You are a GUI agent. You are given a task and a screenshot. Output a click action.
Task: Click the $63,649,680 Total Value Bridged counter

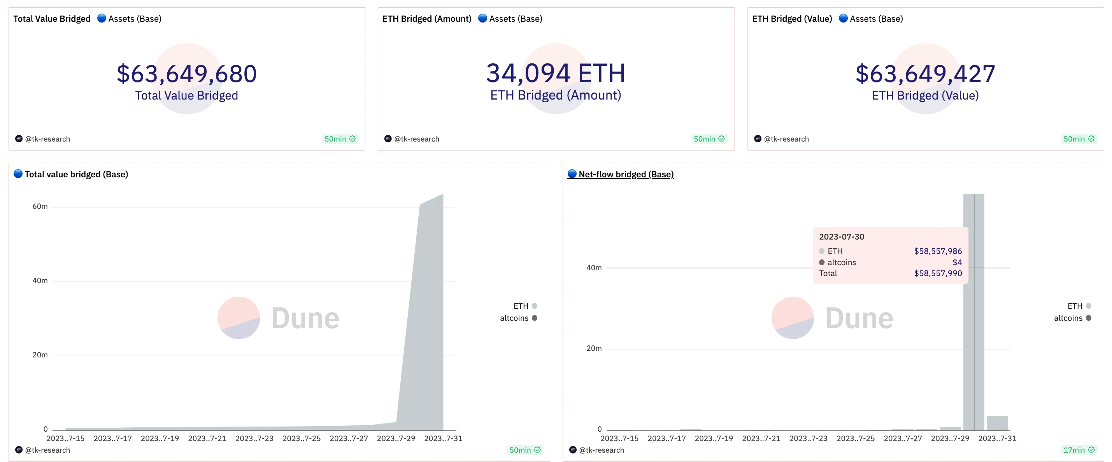(186, 73)
